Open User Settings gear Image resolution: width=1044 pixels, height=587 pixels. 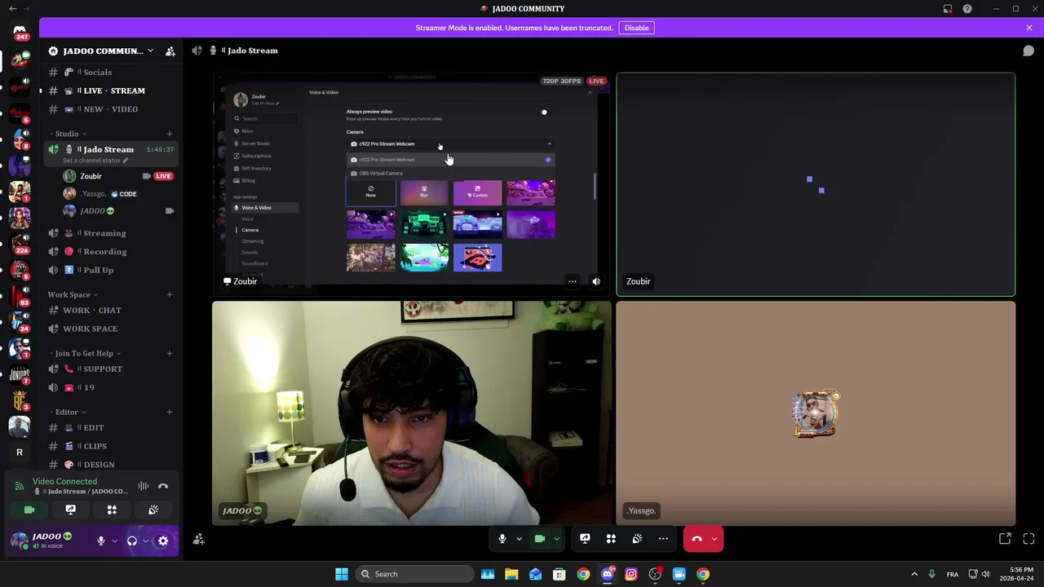coord(163,541)
